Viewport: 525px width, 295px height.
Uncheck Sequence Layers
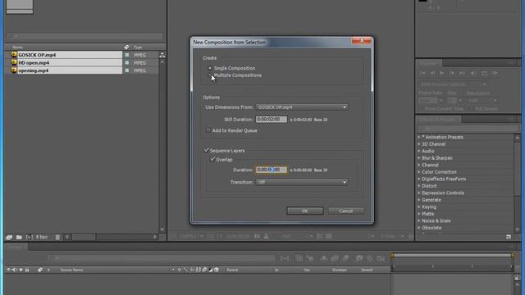pyautogui.click(x=206, y=151)
